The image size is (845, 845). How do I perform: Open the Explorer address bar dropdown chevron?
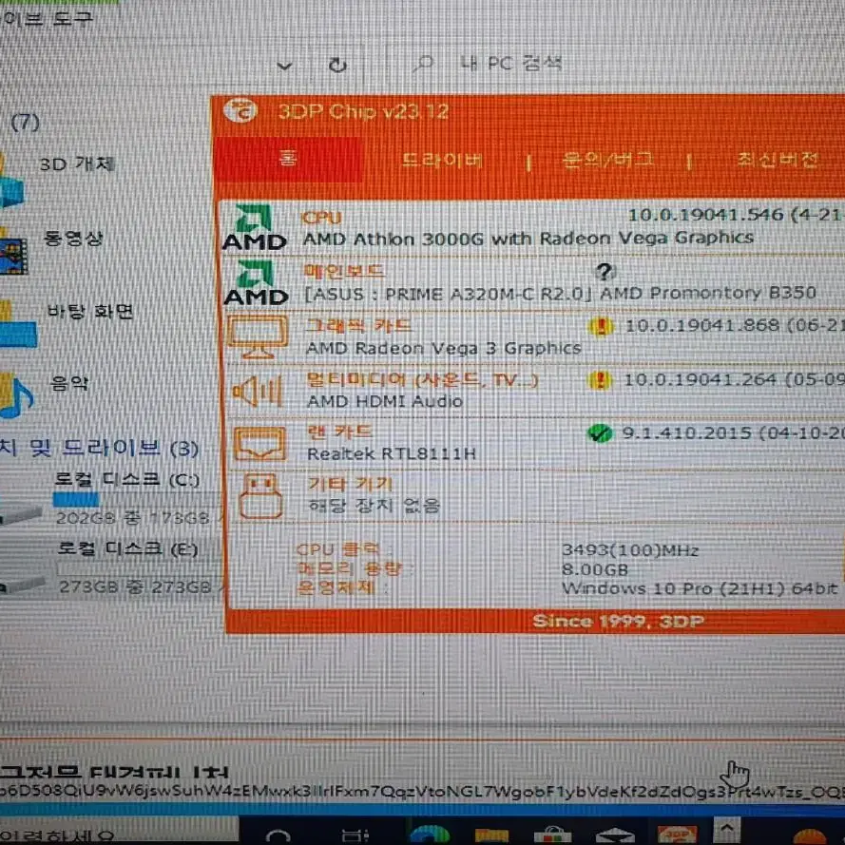[x=284, y=66]
